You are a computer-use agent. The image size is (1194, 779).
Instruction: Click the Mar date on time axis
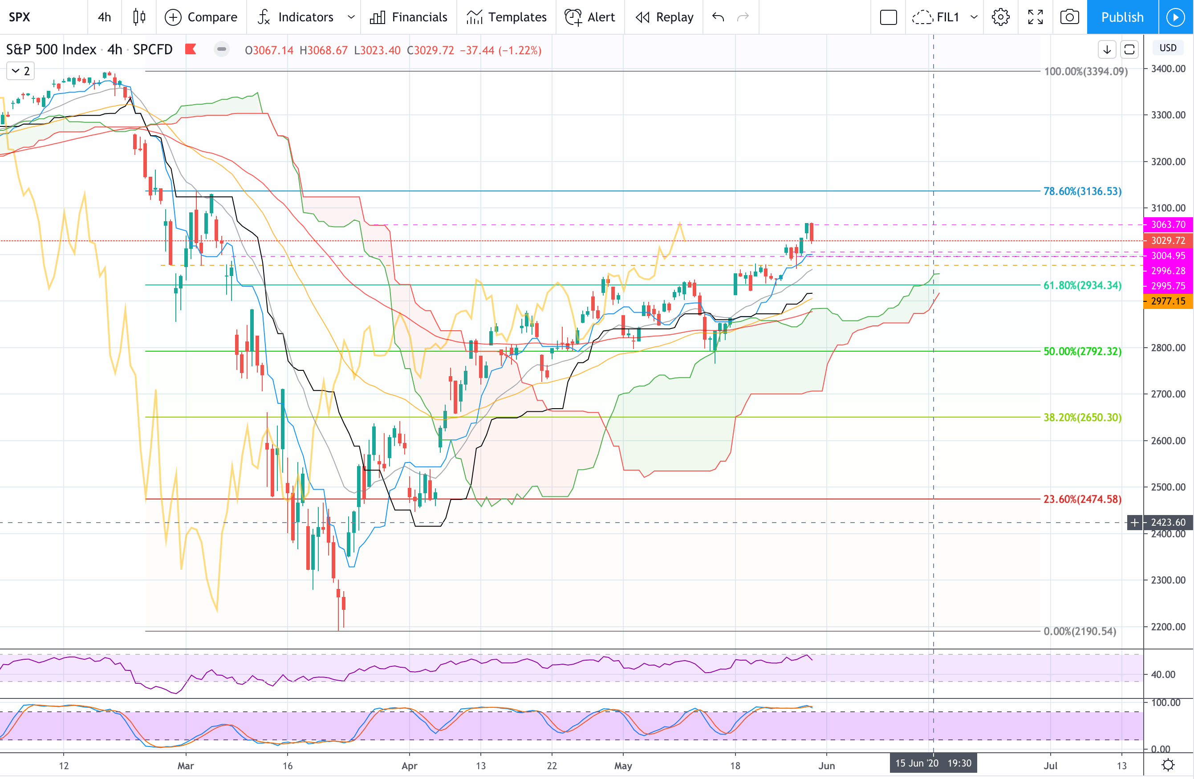186,766
